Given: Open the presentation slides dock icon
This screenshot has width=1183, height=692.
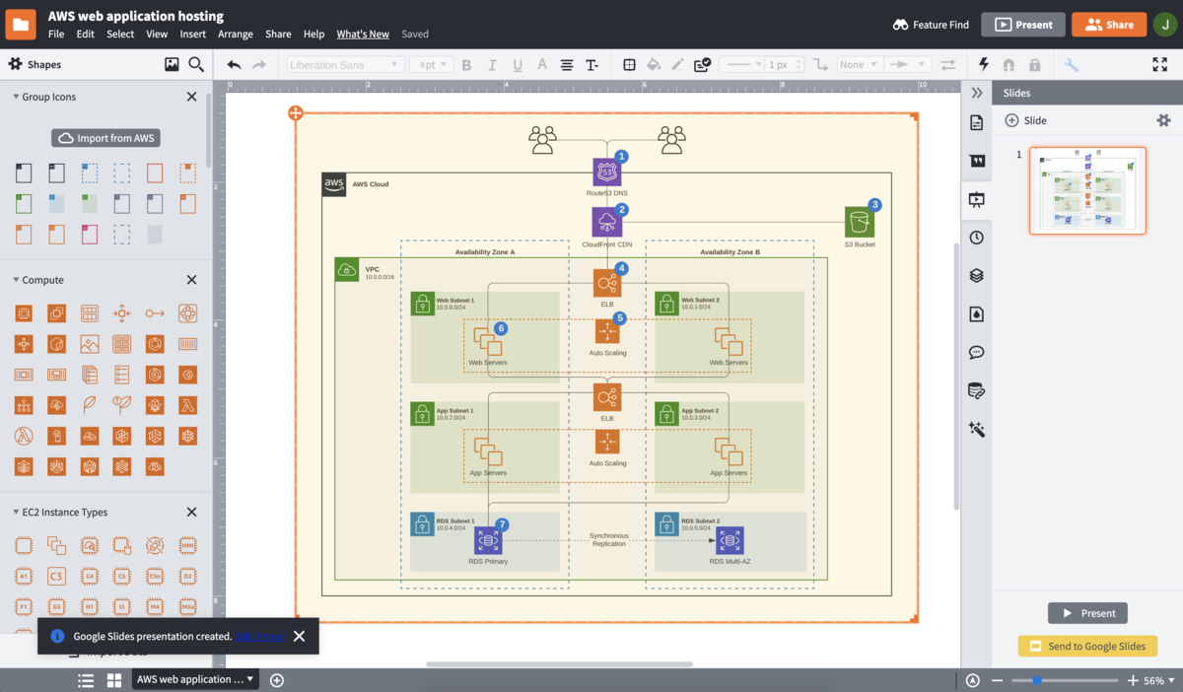Looking at the screenshot, I should 977,199.
